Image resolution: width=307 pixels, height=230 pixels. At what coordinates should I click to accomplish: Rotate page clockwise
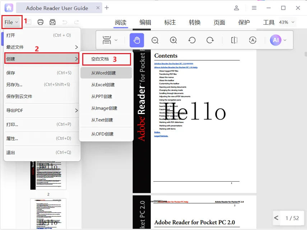(x=210, y=40)
